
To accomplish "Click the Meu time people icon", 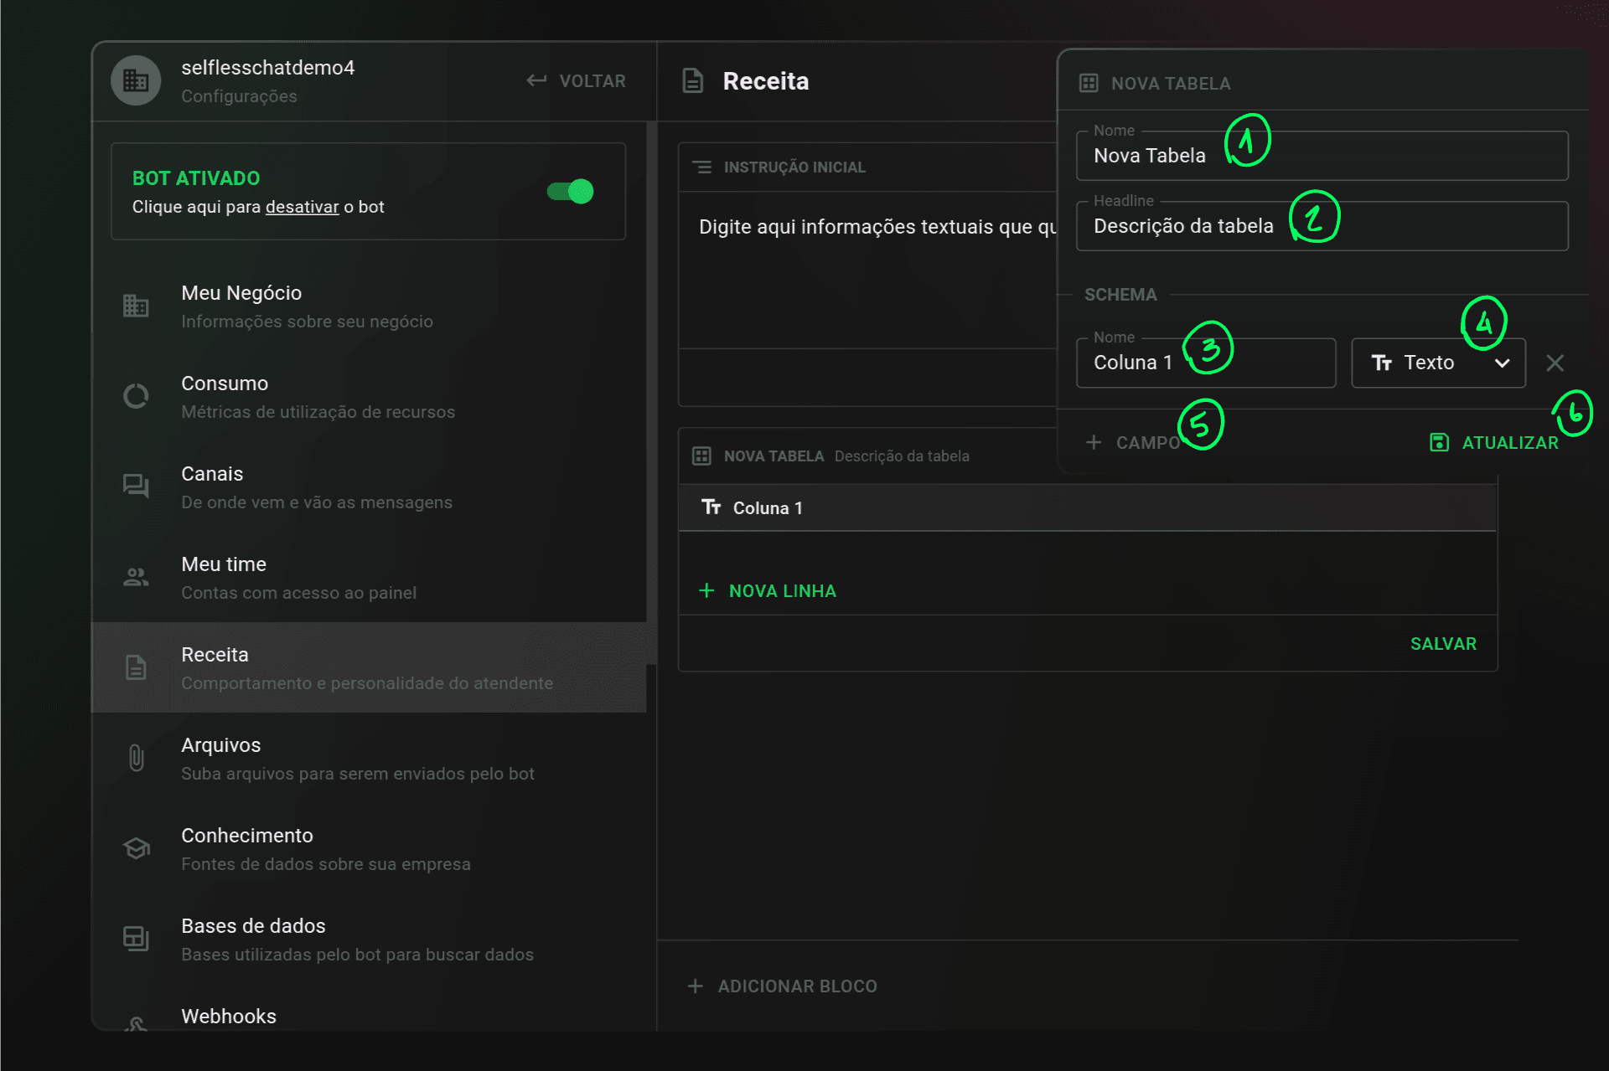I will click(136, 577).
